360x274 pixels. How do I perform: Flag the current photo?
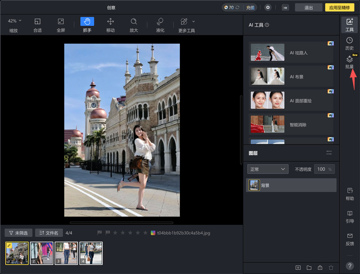[x=99, y=232]
